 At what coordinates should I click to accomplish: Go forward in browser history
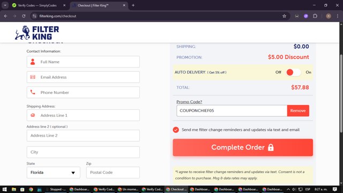[x=14, y=16]
